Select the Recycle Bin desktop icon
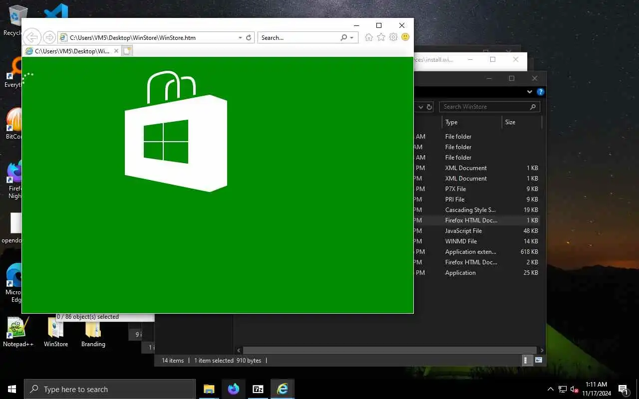Screen dimensions: 639x399 (x=15, y=20)
